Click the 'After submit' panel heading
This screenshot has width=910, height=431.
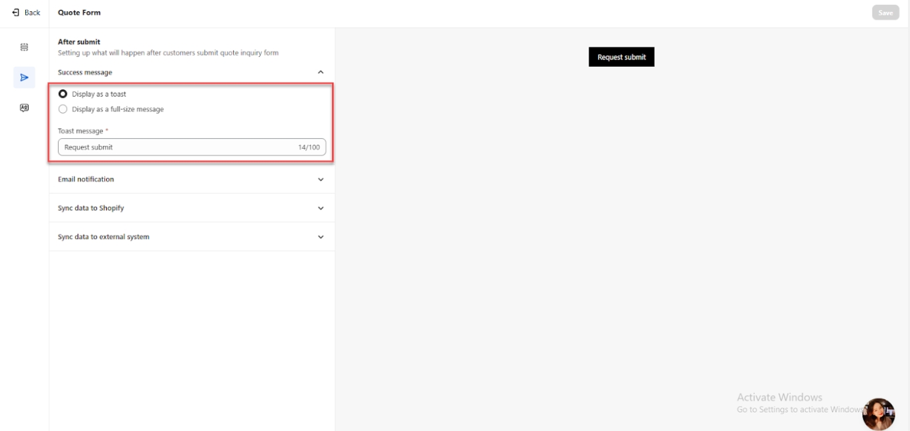79,42
